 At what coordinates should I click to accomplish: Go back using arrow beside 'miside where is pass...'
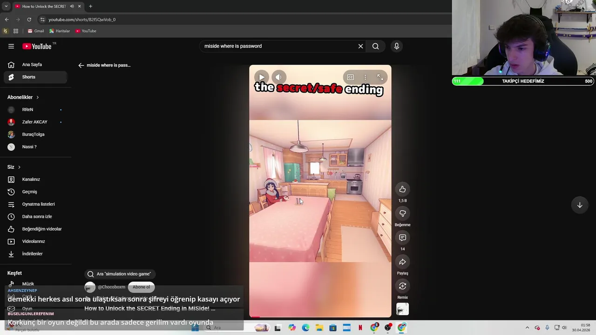81,65
